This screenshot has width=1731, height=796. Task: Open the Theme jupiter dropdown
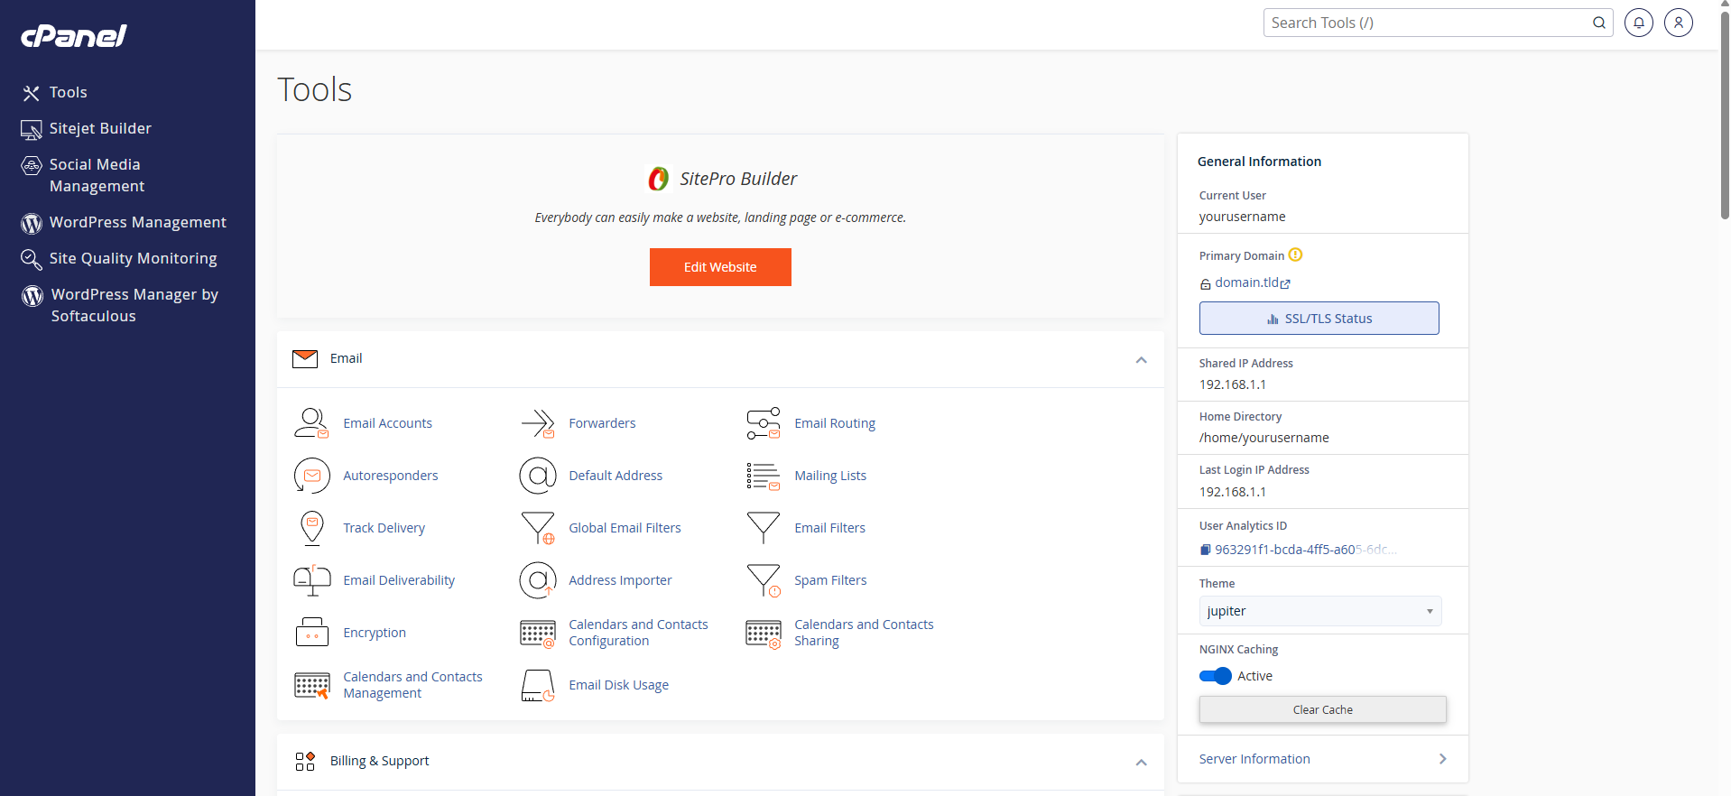tap(1320, 611)
